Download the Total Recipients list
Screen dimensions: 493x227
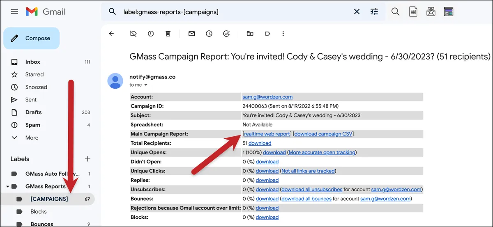click(x=260, y=143)
